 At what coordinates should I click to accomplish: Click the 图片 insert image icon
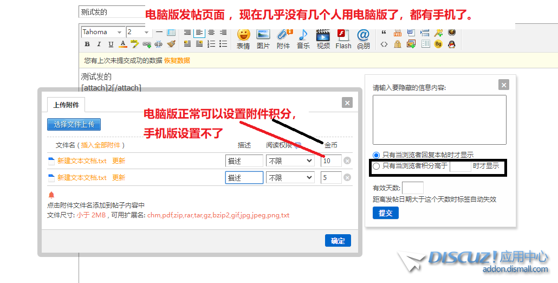coord(263,38)
